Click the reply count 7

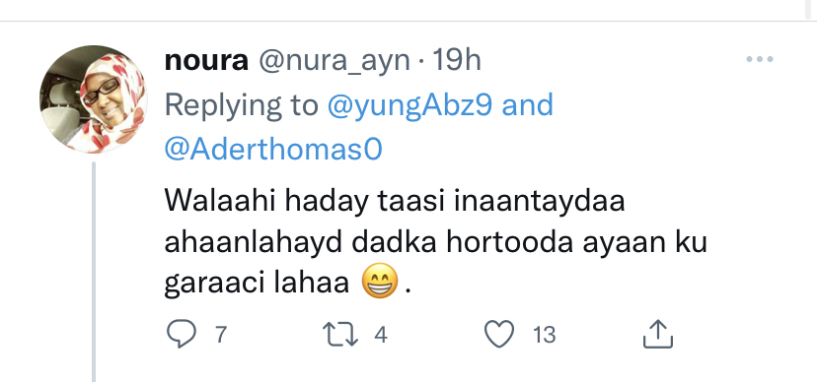(x=221, y=334)
